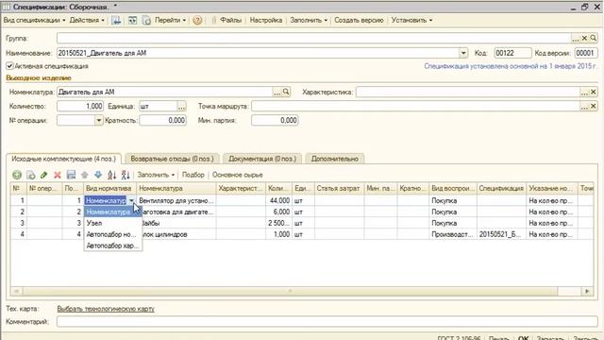Select Автоподбор но... option in list
Viewport: 604px width, 340px height.
[x=113, y=234]
